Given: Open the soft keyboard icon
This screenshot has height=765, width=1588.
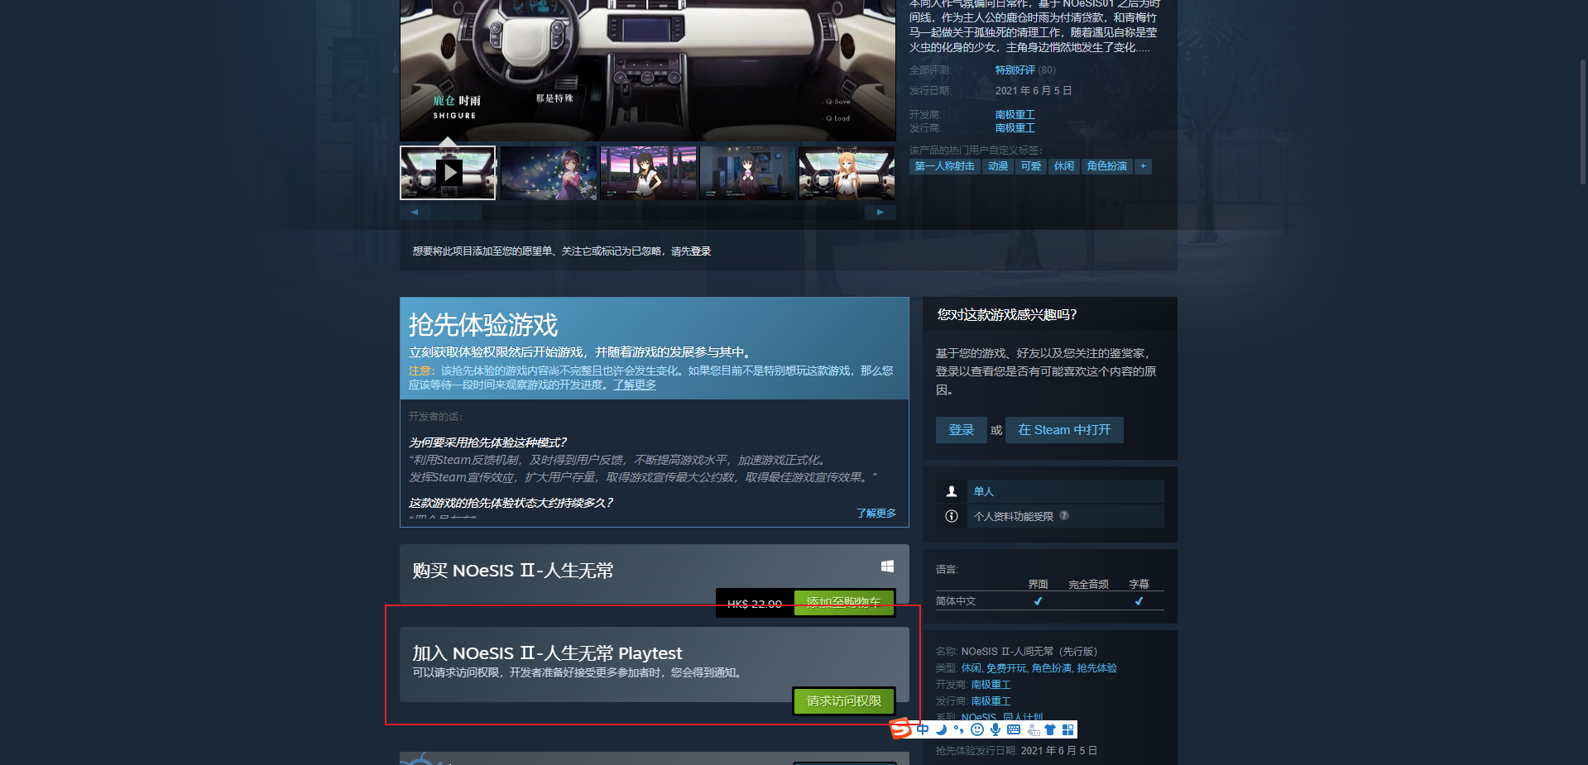Looking at the screenshot, I should click(1014, 729).
